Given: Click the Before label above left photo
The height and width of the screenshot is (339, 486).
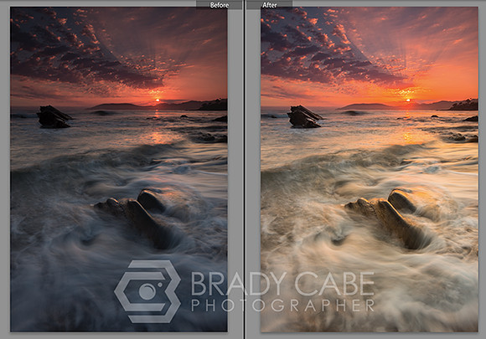Looking at the screenshot, I should tap(220, 5).
